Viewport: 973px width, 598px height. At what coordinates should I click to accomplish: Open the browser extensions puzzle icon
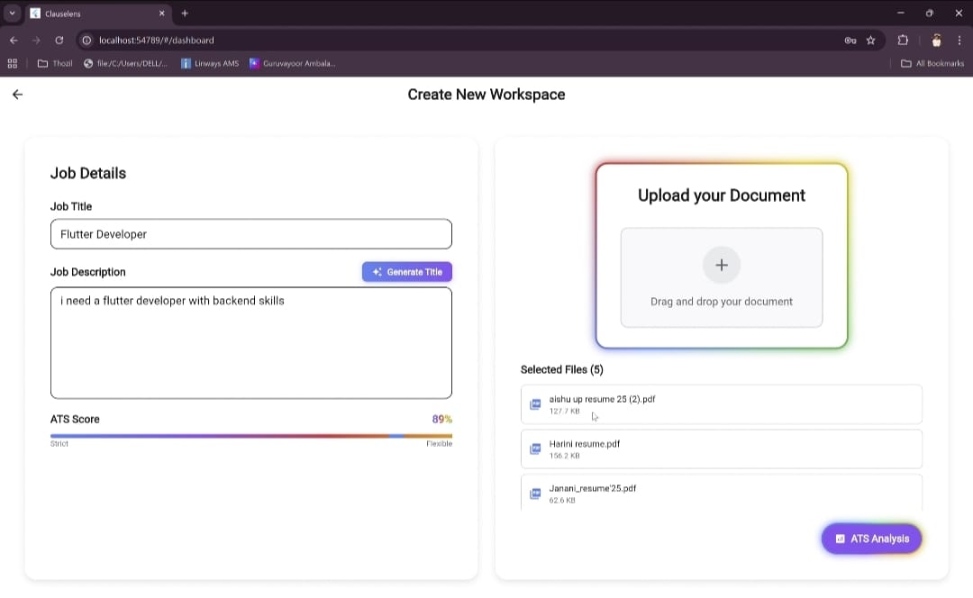[903, 41]
